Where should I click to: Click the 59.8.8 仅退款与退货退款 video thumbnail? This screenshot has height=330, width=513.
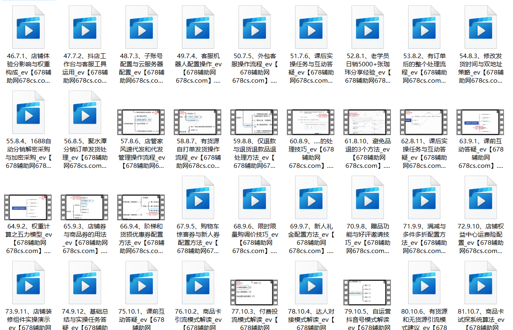[x=255, y=122]
